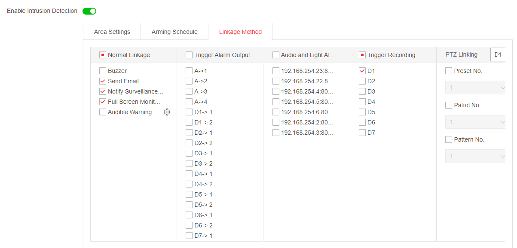Image resolution: width=517 pixels, height=248 pixels.
Task: Disable the Enable Intrusion Detection toggle
Action: pyautogui.click(x=89, y=11)
